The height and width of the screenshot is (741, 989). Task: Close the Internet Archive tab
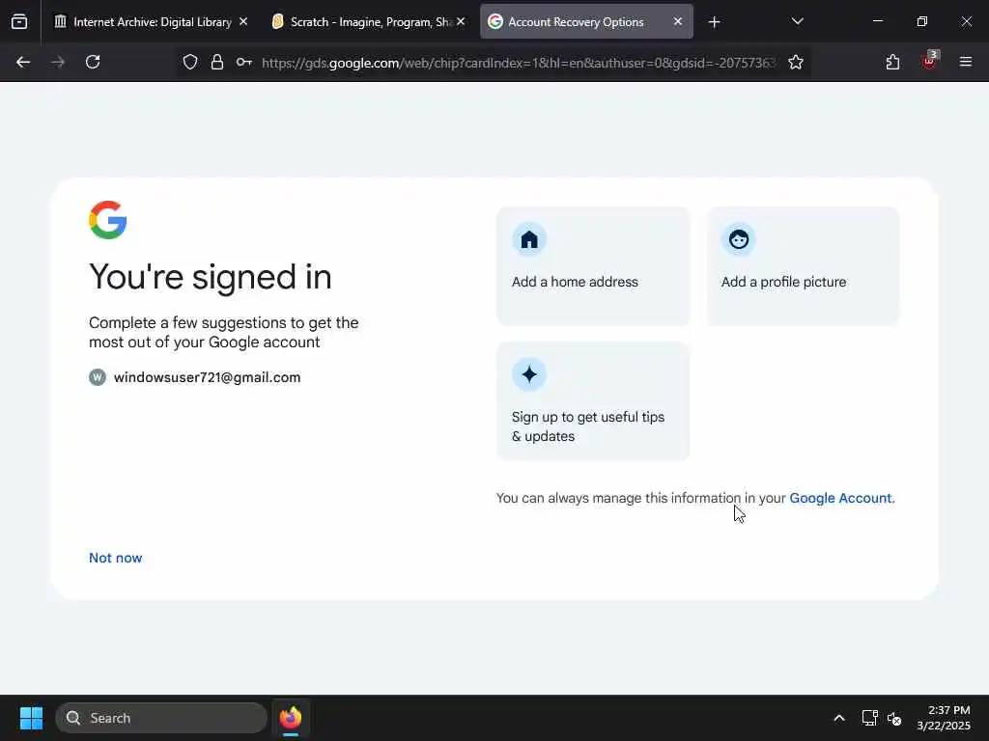(x=243, y=21)
